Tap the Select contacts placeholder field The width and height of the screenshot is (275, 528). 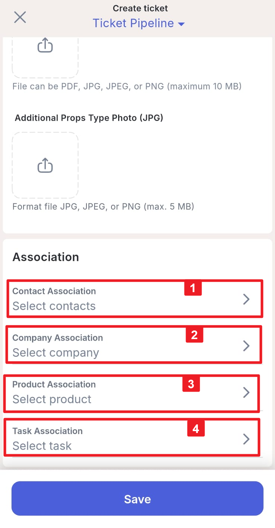pos(54,306)
